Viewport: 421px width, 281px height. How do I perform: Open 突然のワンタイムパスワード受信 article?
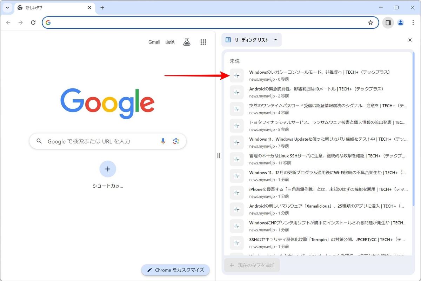pyautogui.click(x=319, y=109)
